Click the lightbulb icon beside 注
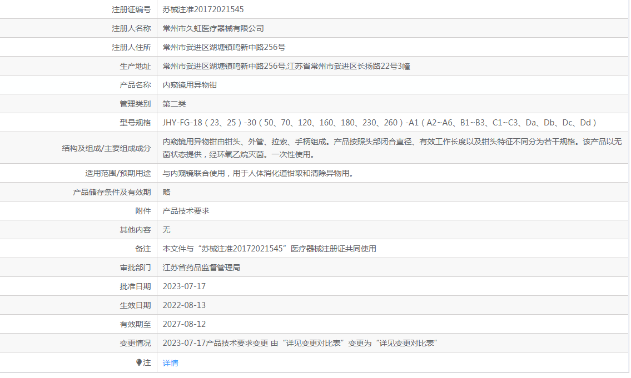Viewport: 631px width, 378px height. coord(139,362)
